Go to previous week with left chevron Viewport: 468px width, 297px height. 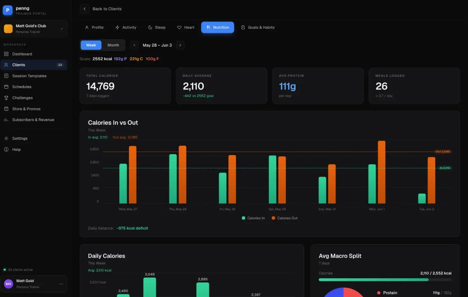click(134, 45)
